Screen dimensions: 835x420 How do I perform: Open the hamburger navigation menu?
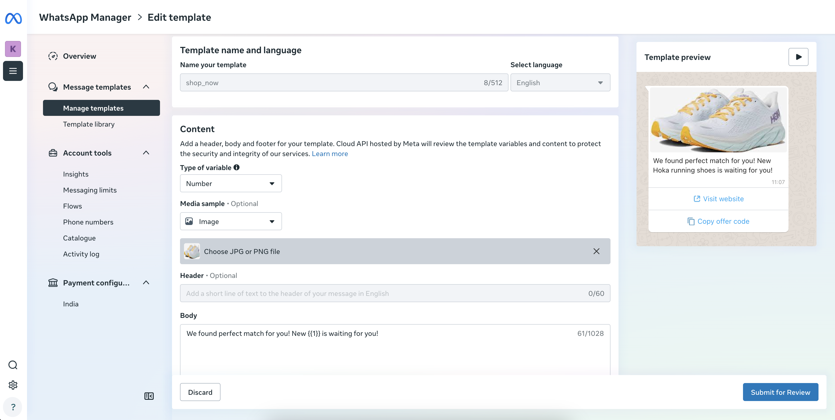pyautogui.click(x=13, y=71)
